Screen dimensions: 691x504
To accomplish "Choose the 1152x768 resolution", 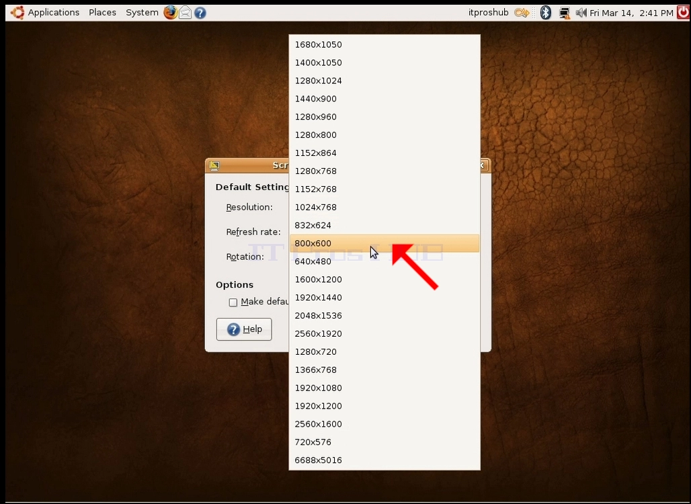I will coord(384,189).
